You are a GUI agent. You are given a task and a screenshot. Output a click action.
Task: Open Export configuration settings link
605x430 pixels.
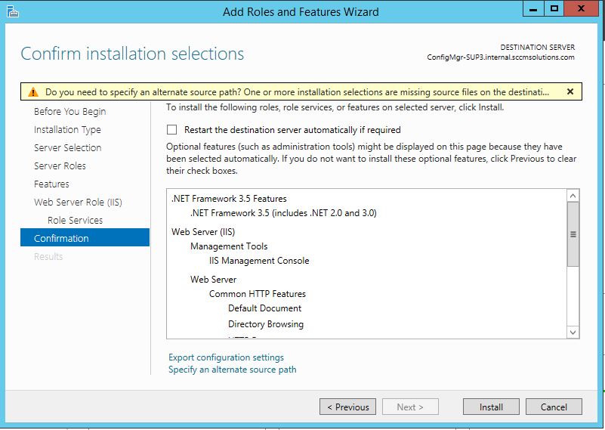(226, 357)
